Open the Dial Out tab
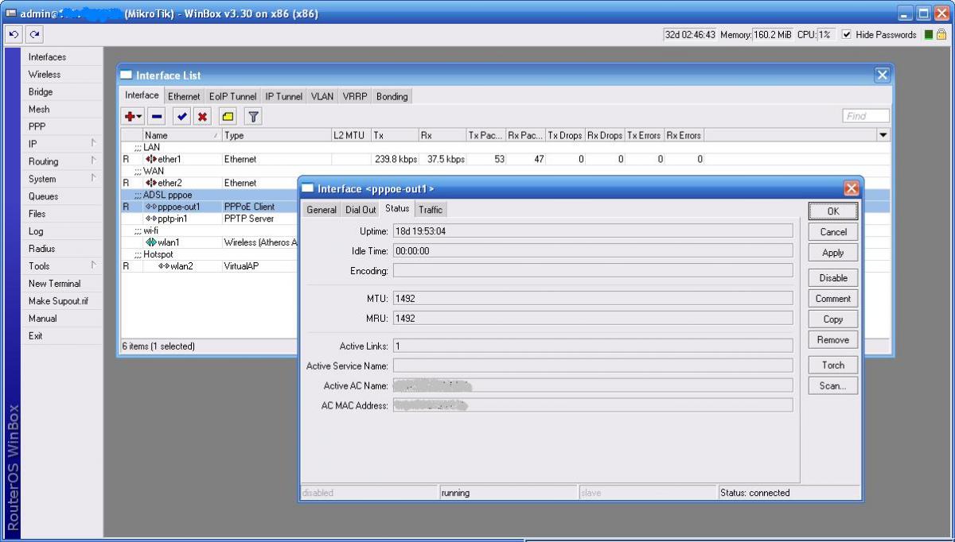This screenshot has height=542, width=955. tap(361, 210)
